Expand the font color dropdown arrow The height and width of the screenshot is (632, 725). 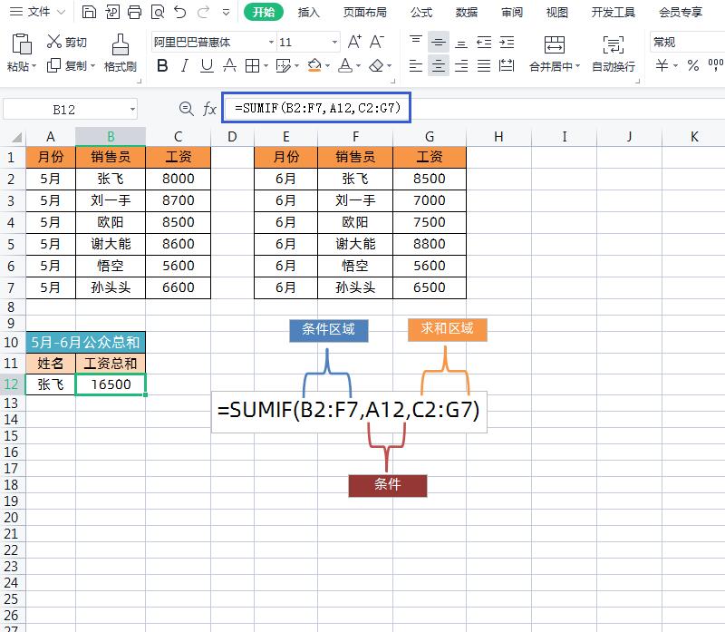coord(358,66)
